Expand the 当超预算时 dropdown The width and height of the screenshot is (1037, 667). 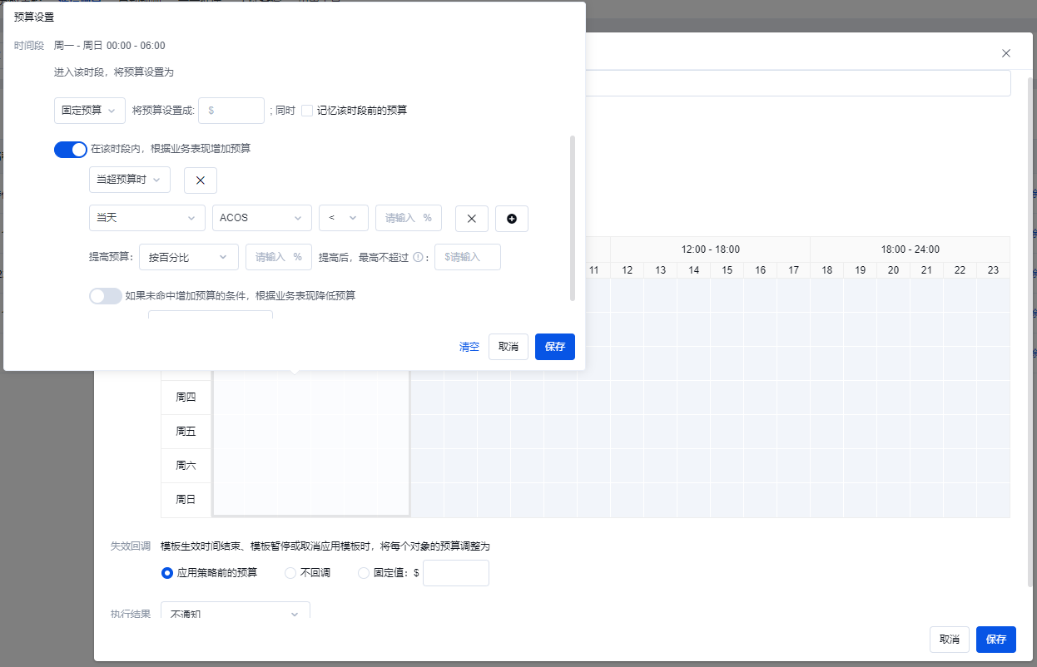pos(129,180)
